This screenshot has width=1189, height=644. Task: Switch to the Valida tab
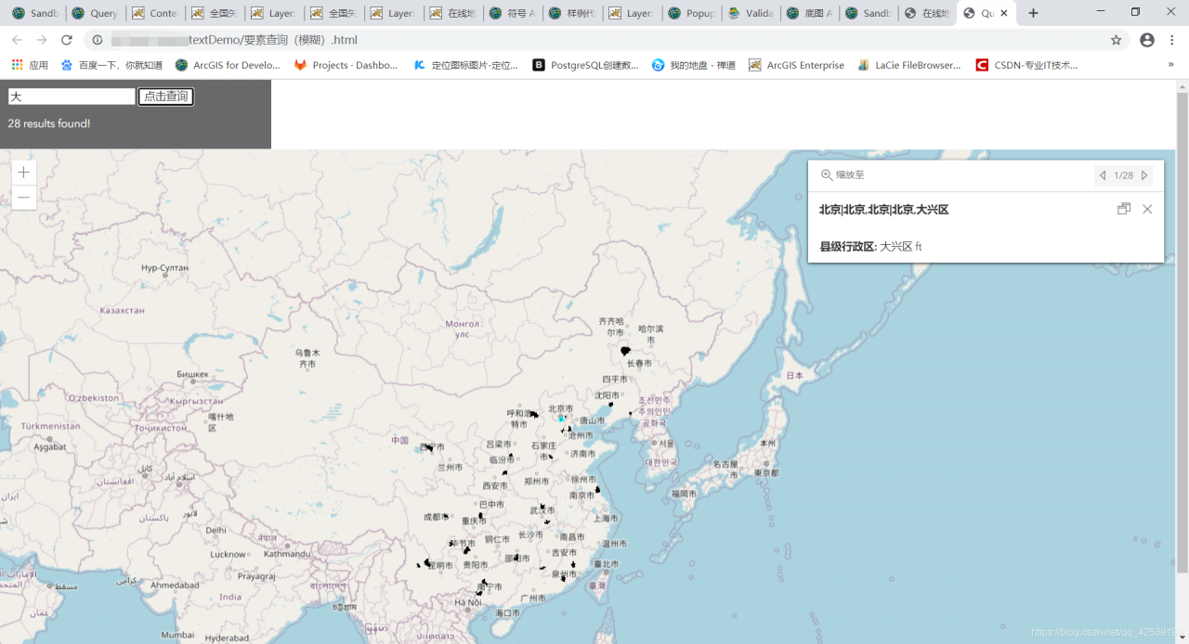click(x=751, y=13)
